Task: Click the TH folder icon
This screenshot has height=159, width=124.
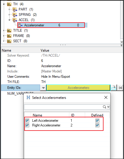Action: pos(9,4)
